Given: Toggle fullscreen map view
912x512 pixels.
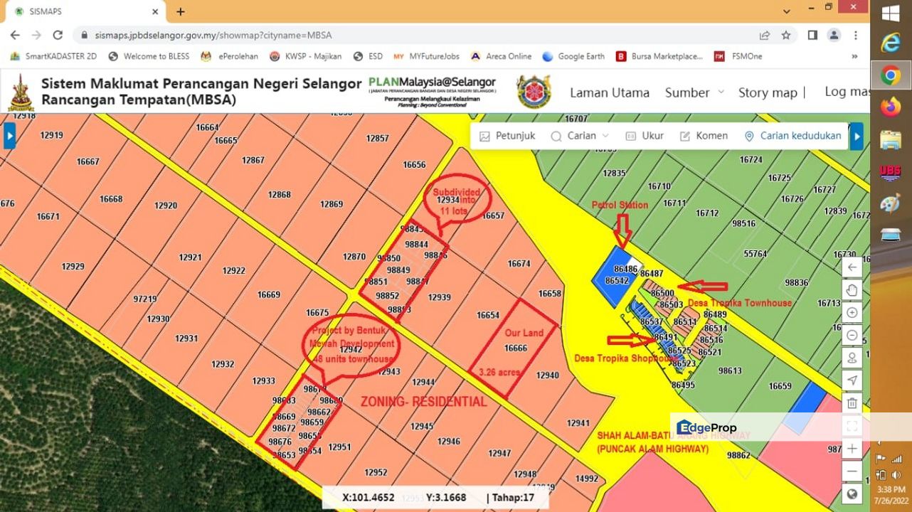Looking at the screenshot, I should (852, 425).
